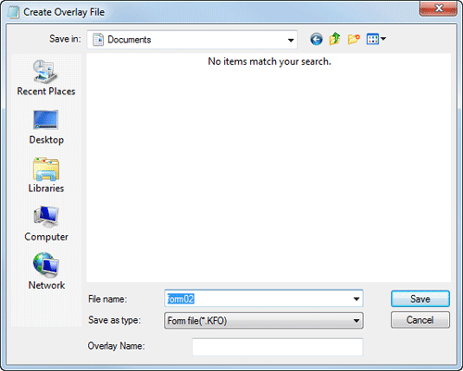Go to Desktop location
The height and width of the screenshot is (371, 463).
point(46,127)
